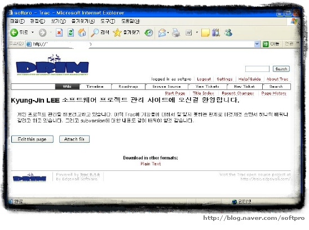Click the Edit with Word icon
This screenshot has height=230, width=309.
pyautogui.click(x=188, y=33)
